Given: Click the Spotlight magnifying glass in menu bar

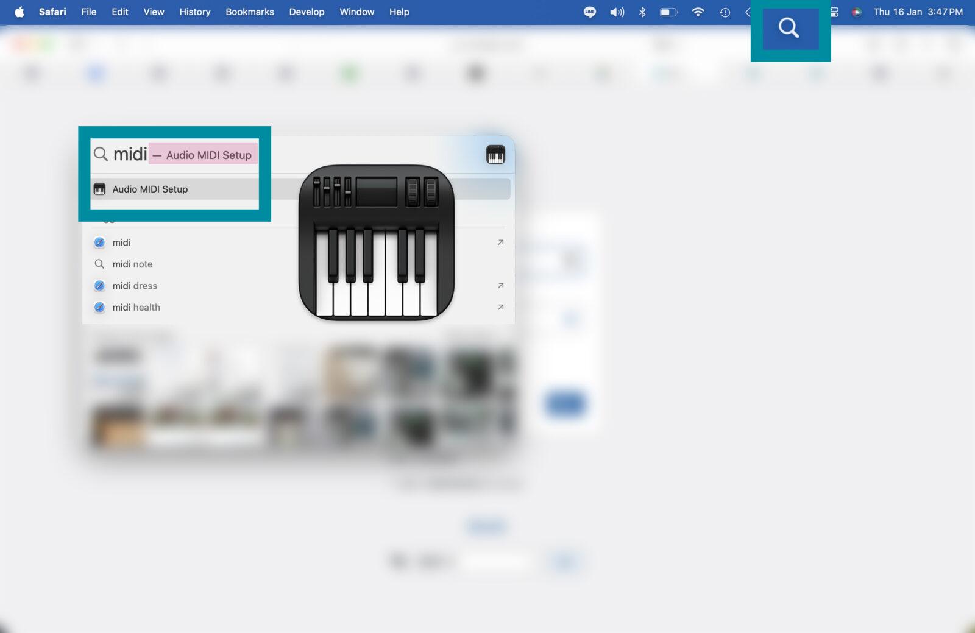Looking at the screenshot, I should click(789, 28).
